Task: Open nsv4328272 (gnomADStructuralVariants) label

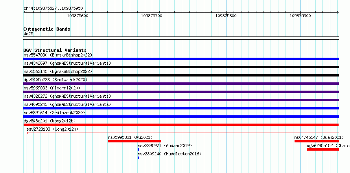Action: pos(67,96)
